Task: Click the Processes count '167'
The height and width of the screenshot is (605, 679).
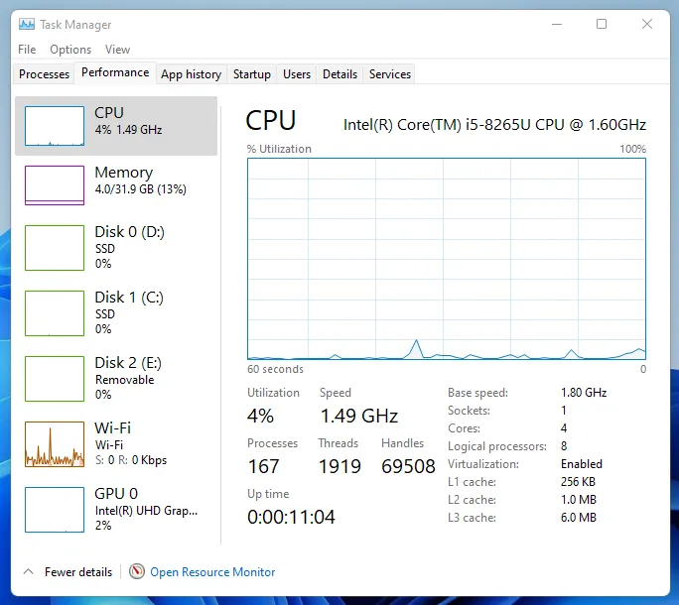Action: coord(263,466)
